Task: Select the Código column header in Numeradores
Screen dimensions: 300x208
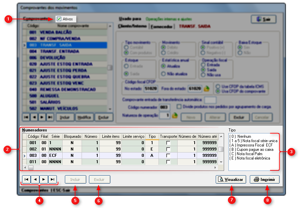Action: point(33,136)
